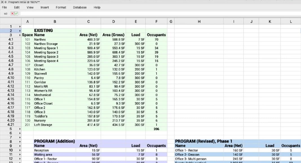Open the Database menu
This screenshot has height=163, width=301.
pos(79,7)
